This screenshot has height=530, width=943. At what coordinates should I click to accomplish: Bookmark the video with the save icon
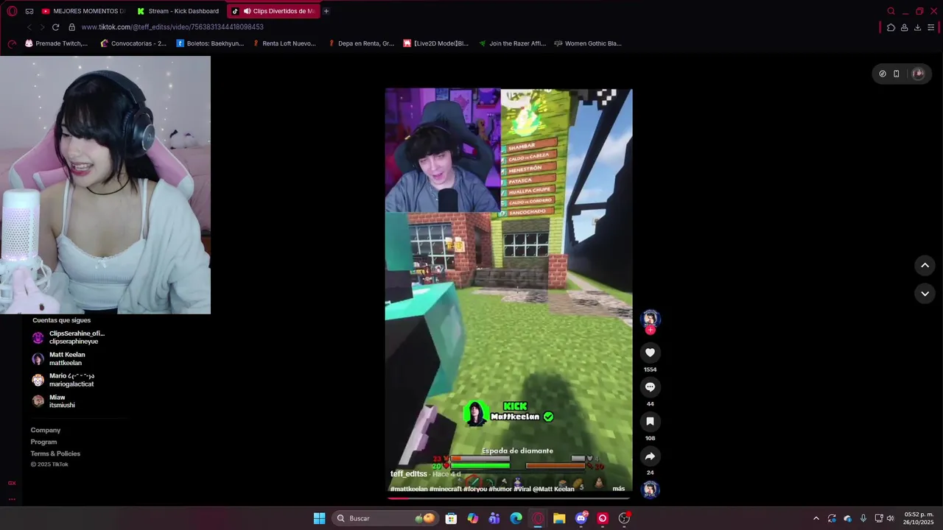tap(650, 422)
